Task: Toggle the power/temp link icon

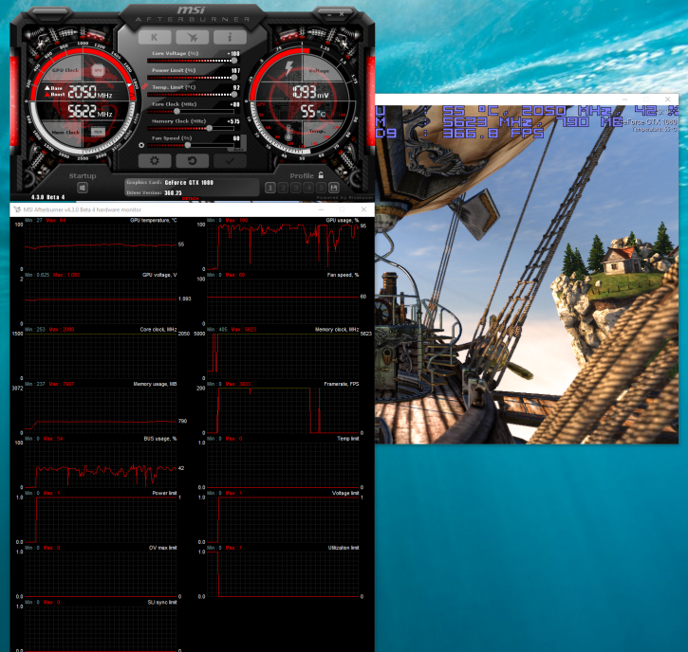Action: pos(144,86)
